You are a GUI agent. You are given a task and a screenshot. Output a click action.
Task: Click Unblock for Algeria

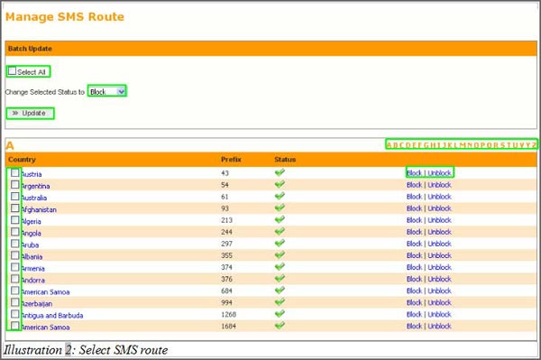[439, 220]
